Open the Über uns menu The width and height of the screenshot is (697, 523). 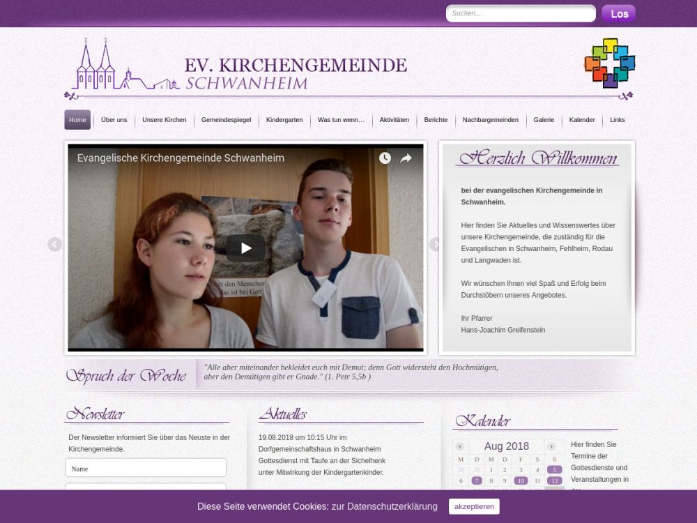point(114,120)
